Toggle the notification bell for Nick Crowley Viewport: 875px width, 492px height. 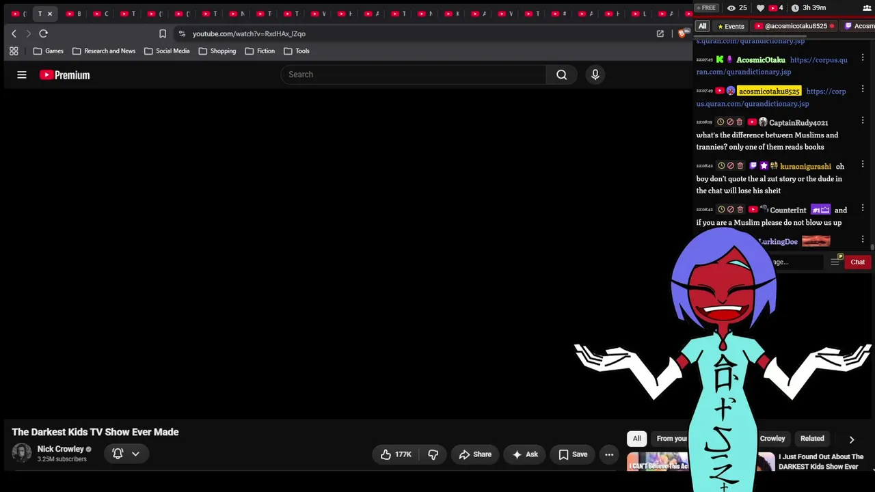pyautogui.click(x=118, y=454)
